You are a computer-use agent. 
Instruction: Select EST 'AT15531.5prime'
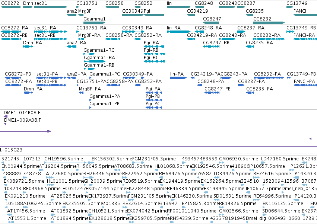tap(27, 218)
